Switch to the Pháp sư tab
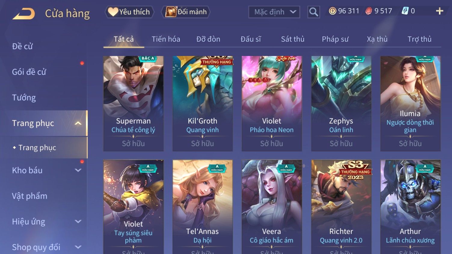Image resolution: width=452 pixels, height=254 pixels. [x=335, y=39]
